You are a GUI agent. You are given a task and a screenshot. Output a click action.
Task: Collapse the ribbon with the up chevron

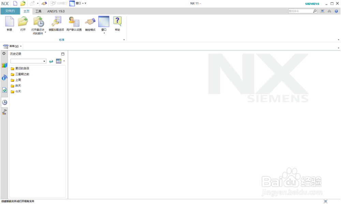pyautogui.click(x=329, y=11)
